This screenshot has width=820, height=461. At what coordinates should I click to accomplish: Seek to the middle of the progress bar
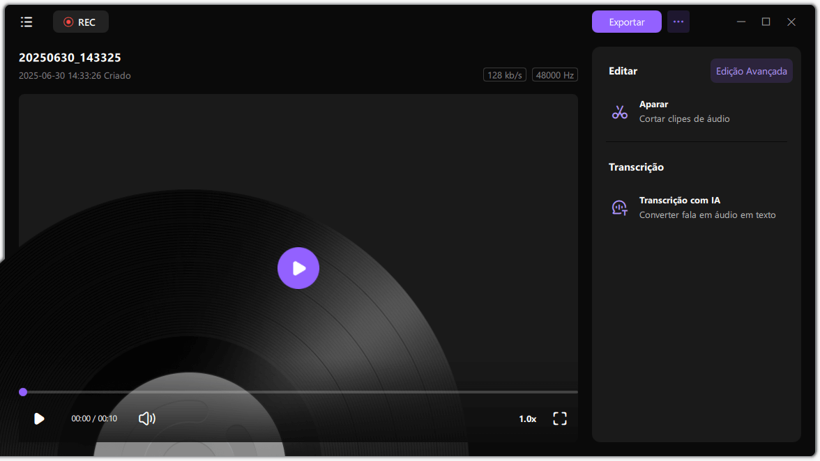click(300, 392)
